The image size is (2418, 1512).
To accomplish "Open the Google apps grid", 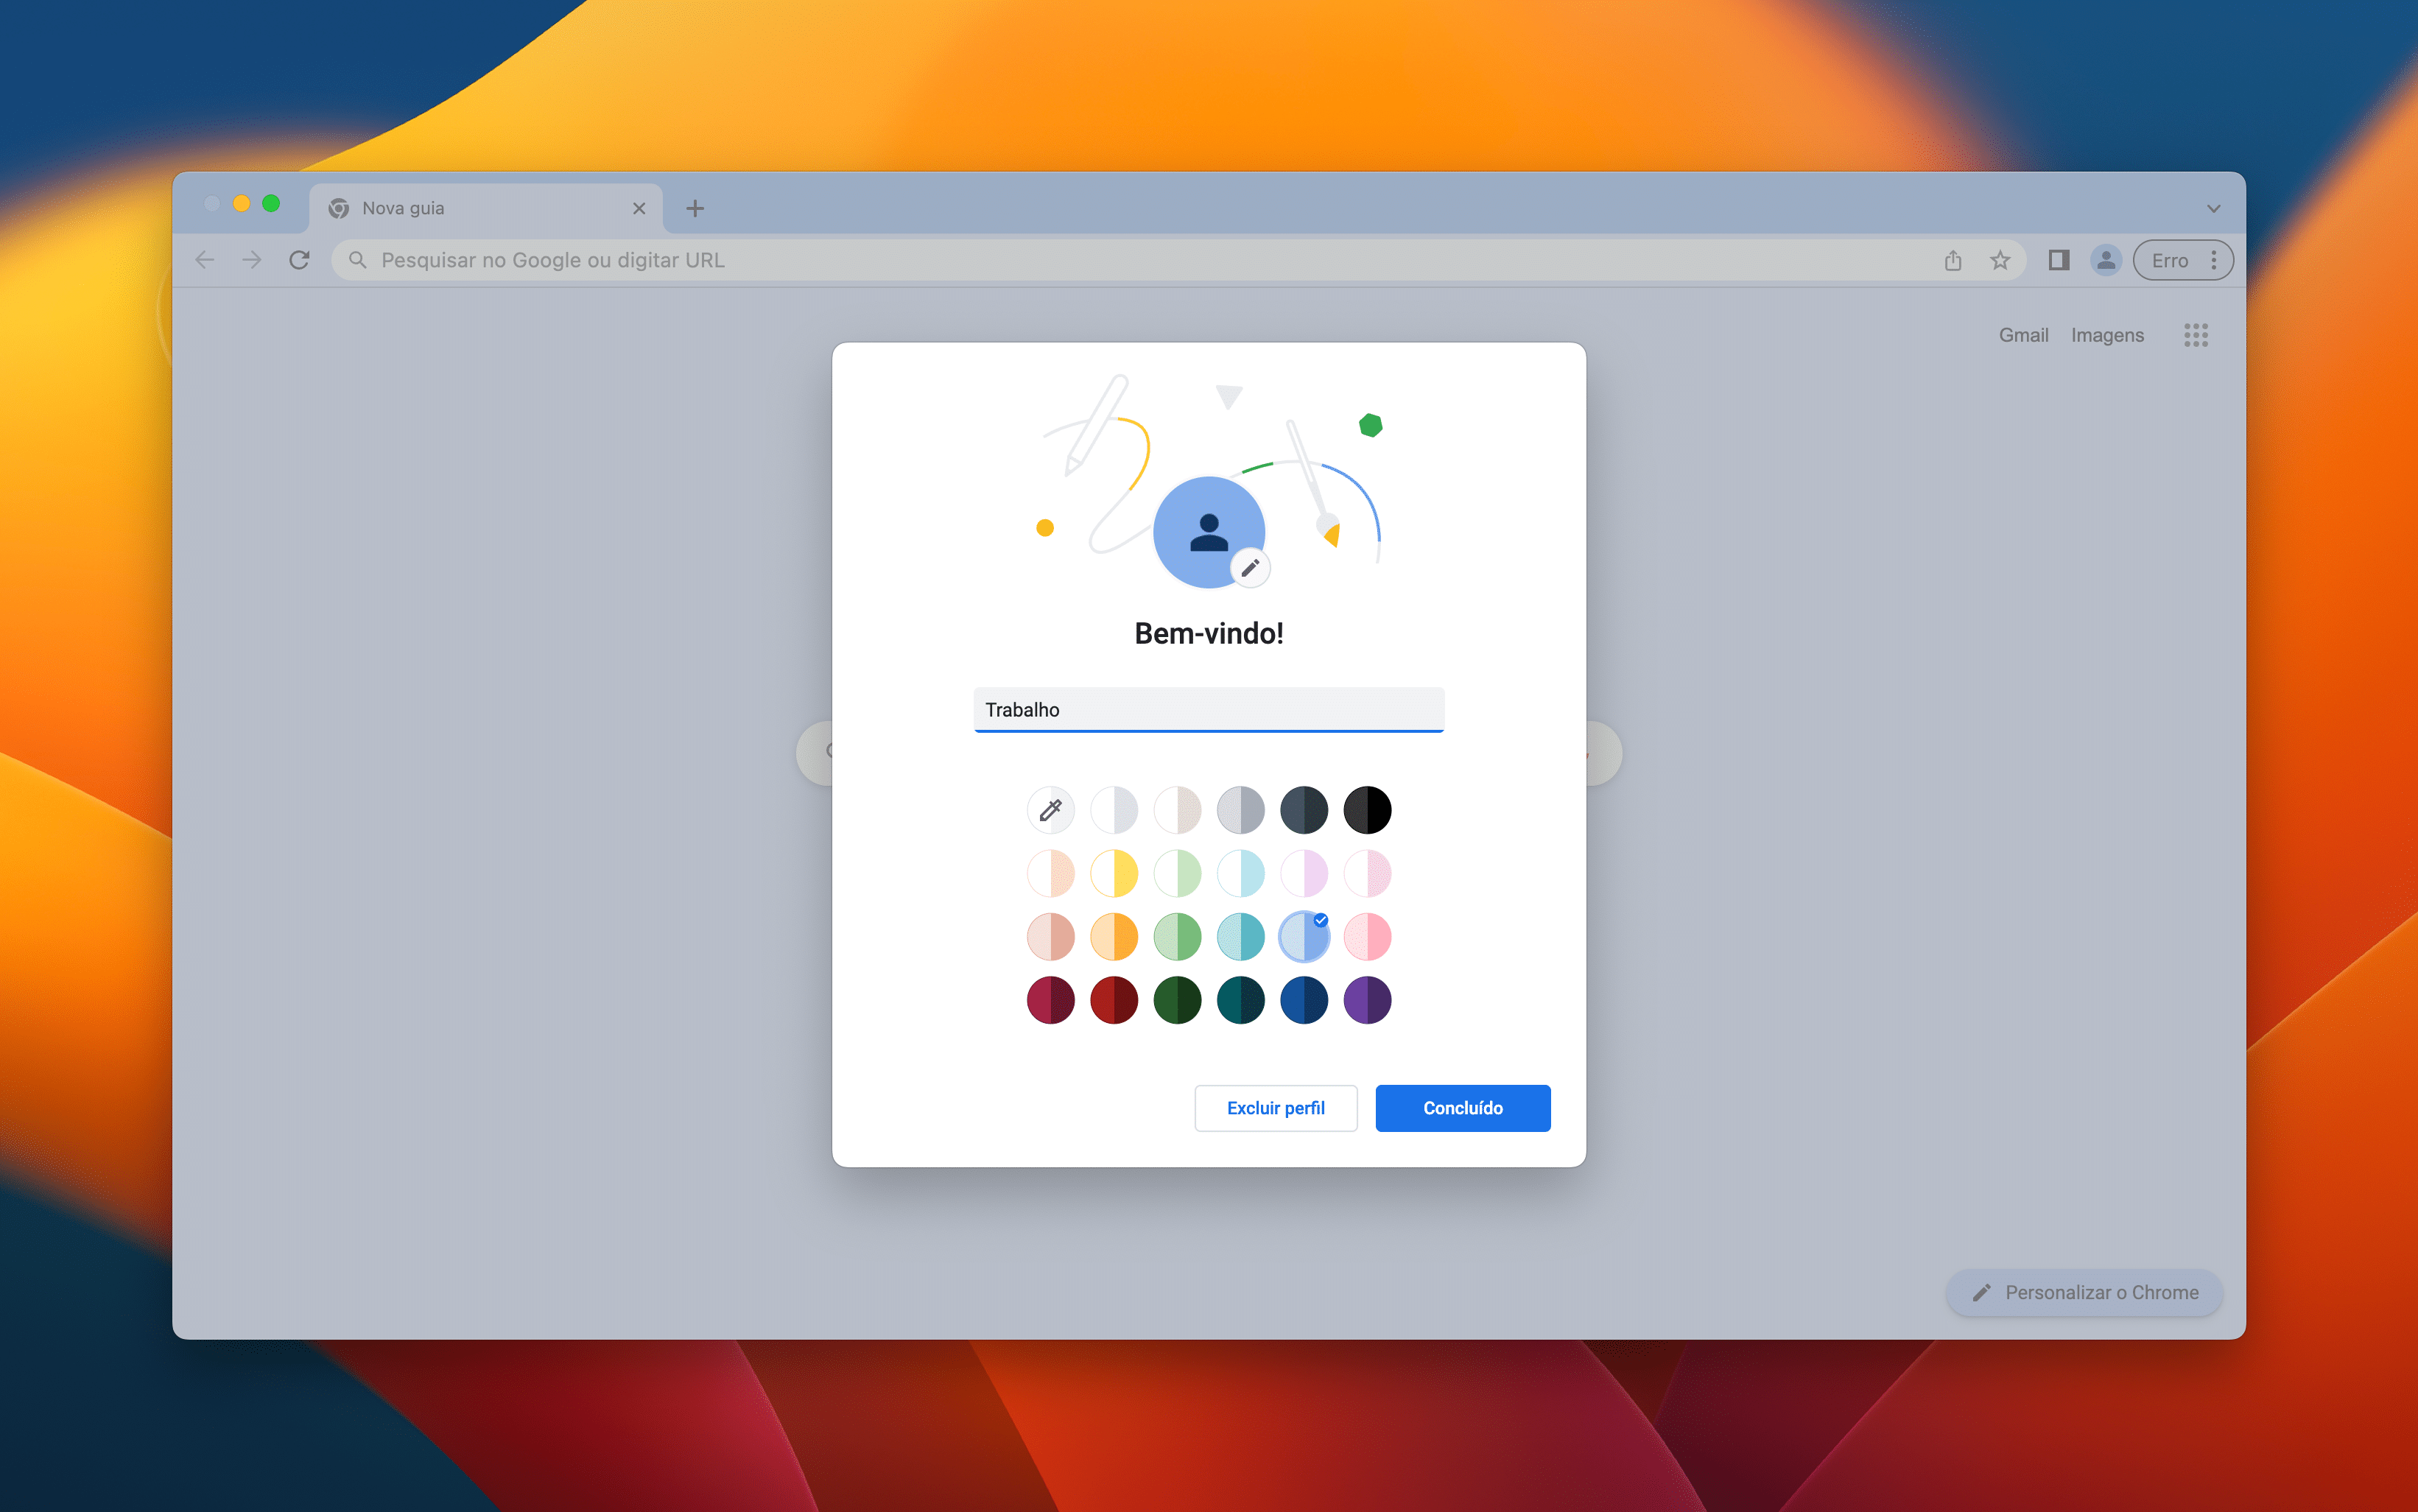I will coord(2195,335).
